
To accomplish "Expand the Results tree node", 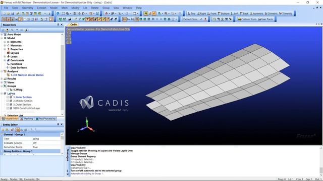I will 2,78.
